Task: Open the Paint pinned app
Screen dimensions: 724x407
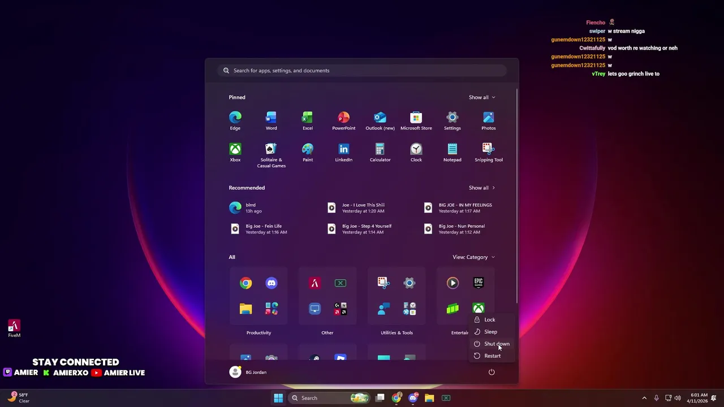Action: pyautogui.click(x=308, y=152)
